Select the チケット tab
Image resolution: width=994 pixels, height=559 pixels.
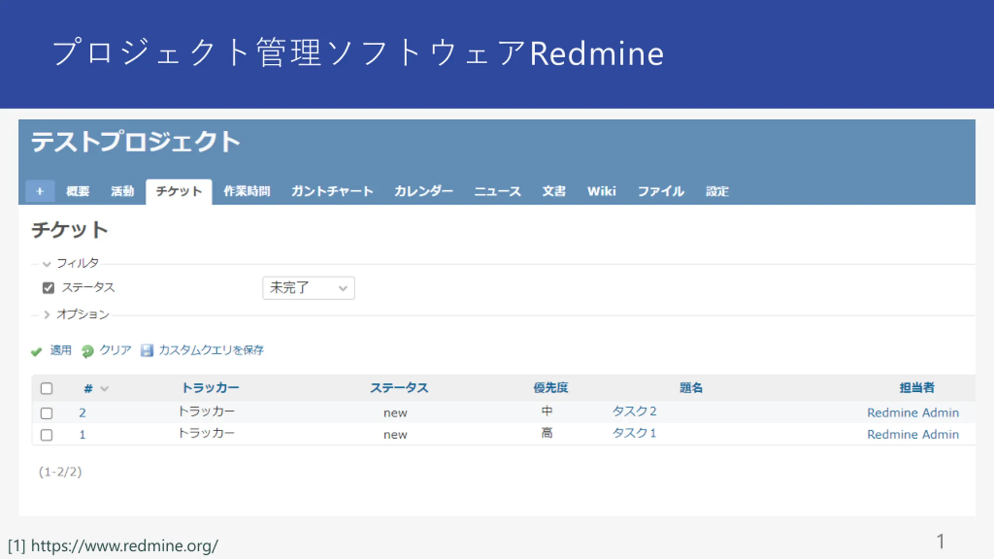coord(179,191)
